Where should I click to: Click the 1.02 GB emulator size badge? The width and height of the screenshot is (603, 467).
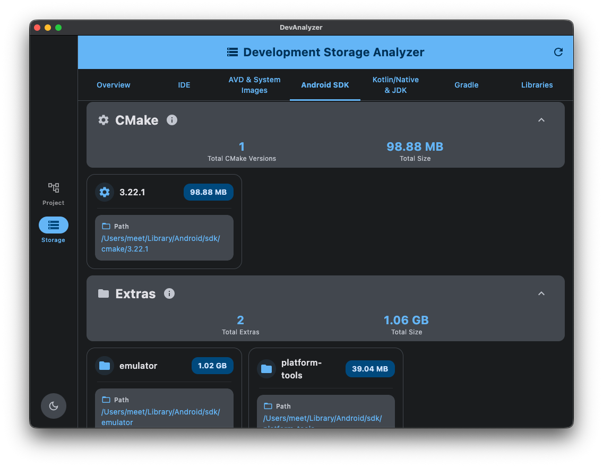point(212,366)
